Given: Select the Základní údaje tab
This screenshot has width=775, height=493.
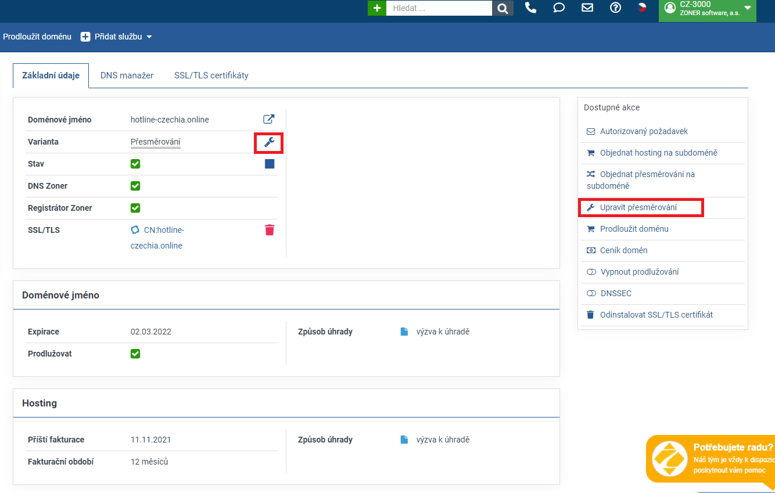Looking at the screenshot, I should point(51,75).
